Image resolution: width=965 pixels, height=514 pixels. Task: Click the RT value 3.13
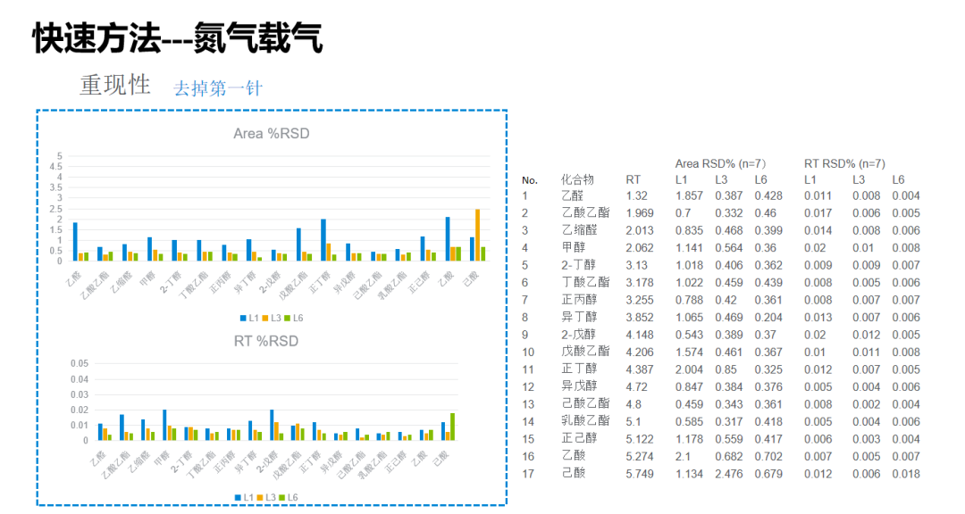636,265
